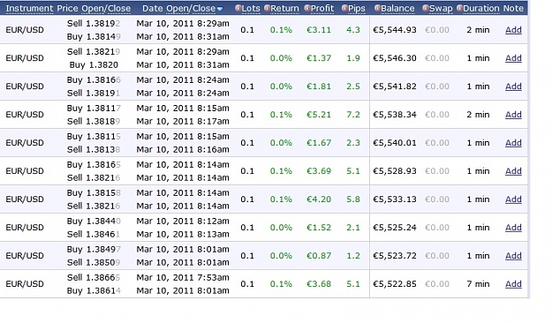Select the EUR/USD row with profit €1.37
The image size is (552, 323).
(x=264, y=58)
